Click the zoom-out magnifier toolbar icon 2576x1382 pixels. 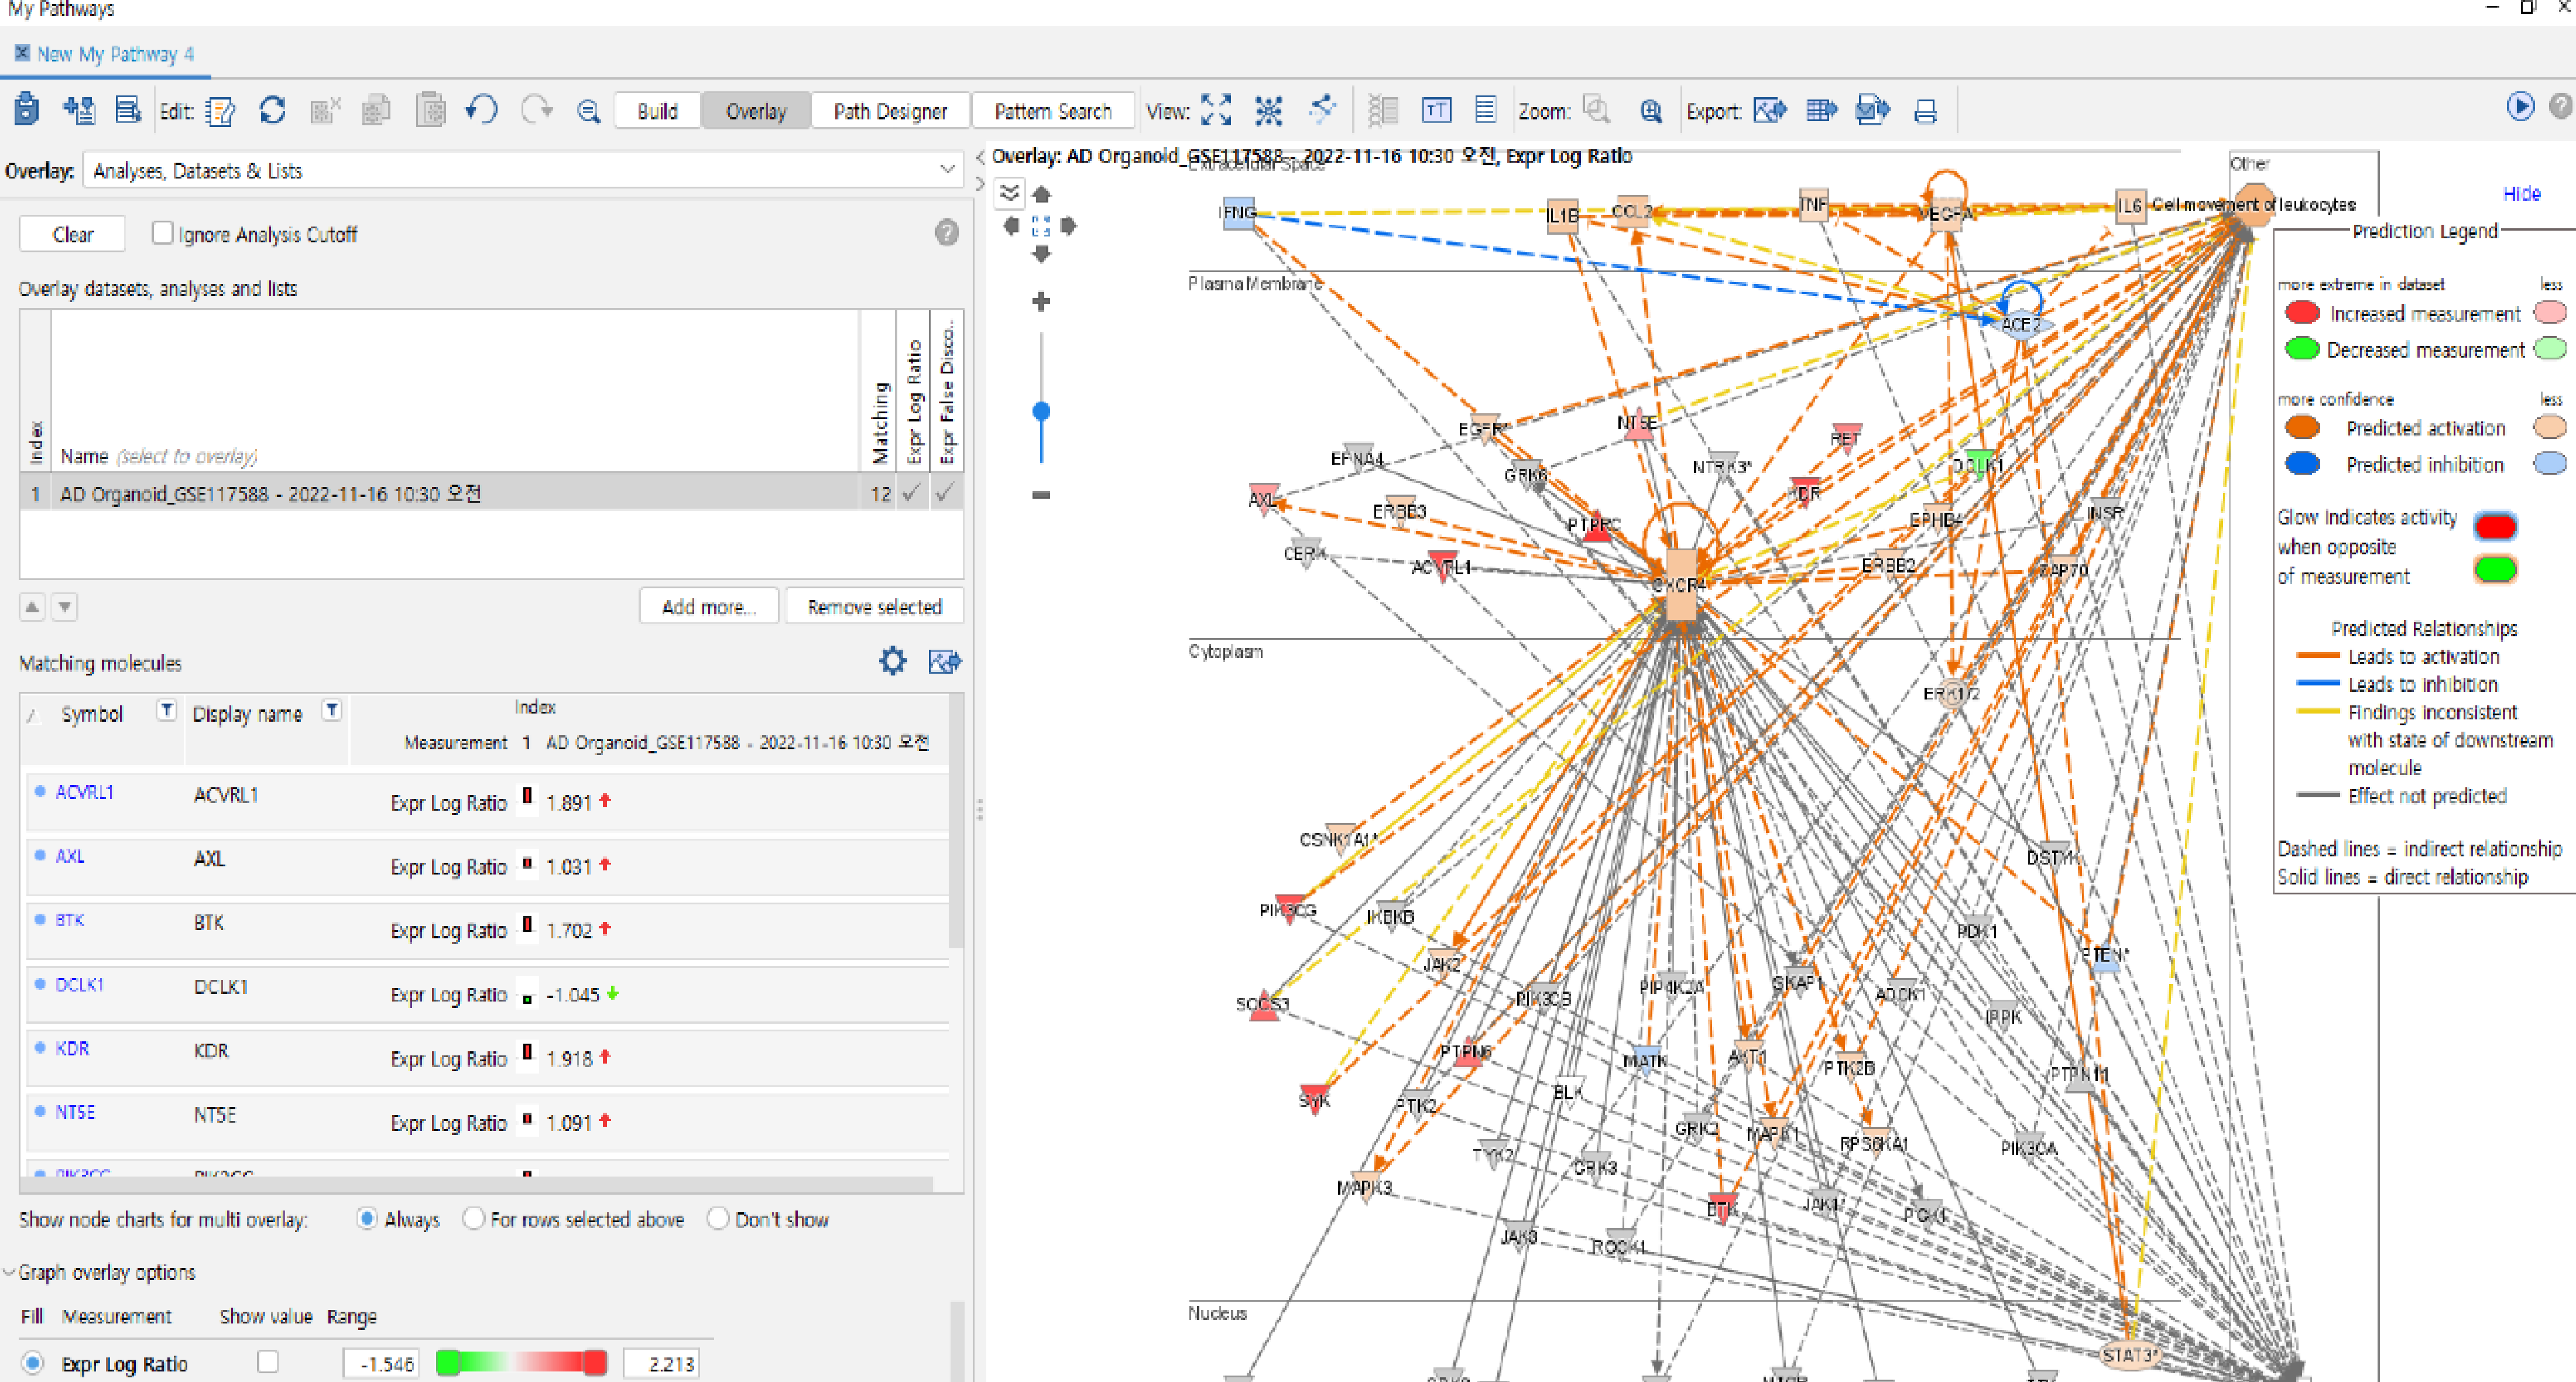[589, 111]
